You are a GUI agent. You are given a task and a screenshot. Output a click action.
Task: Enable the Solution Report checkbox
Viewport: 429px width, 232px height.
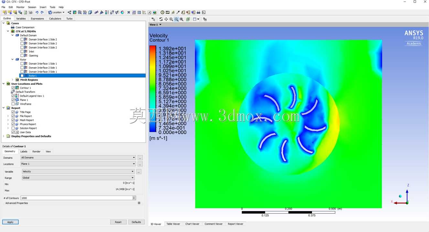13,128
